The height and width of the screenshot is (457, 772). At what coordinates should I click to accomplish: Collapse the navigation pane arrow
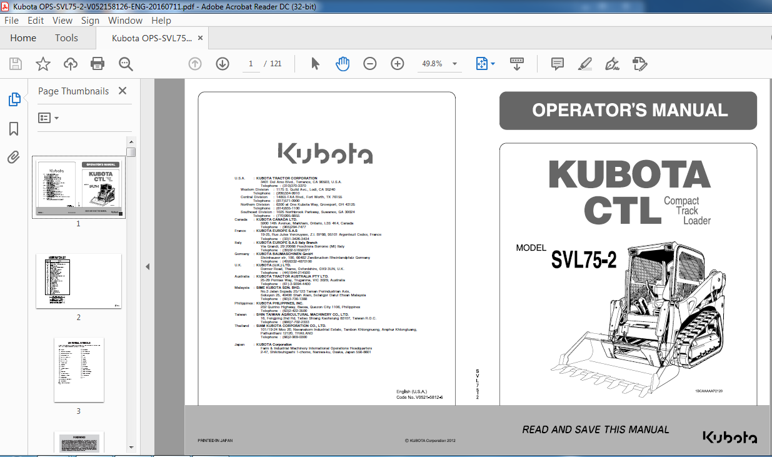pyautogui.click(x=148, y=266)
